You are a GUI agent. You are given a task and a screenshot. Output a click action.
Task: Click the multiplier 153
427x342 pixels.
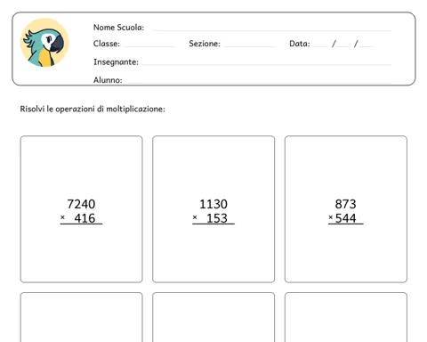[x=217, y=218]
